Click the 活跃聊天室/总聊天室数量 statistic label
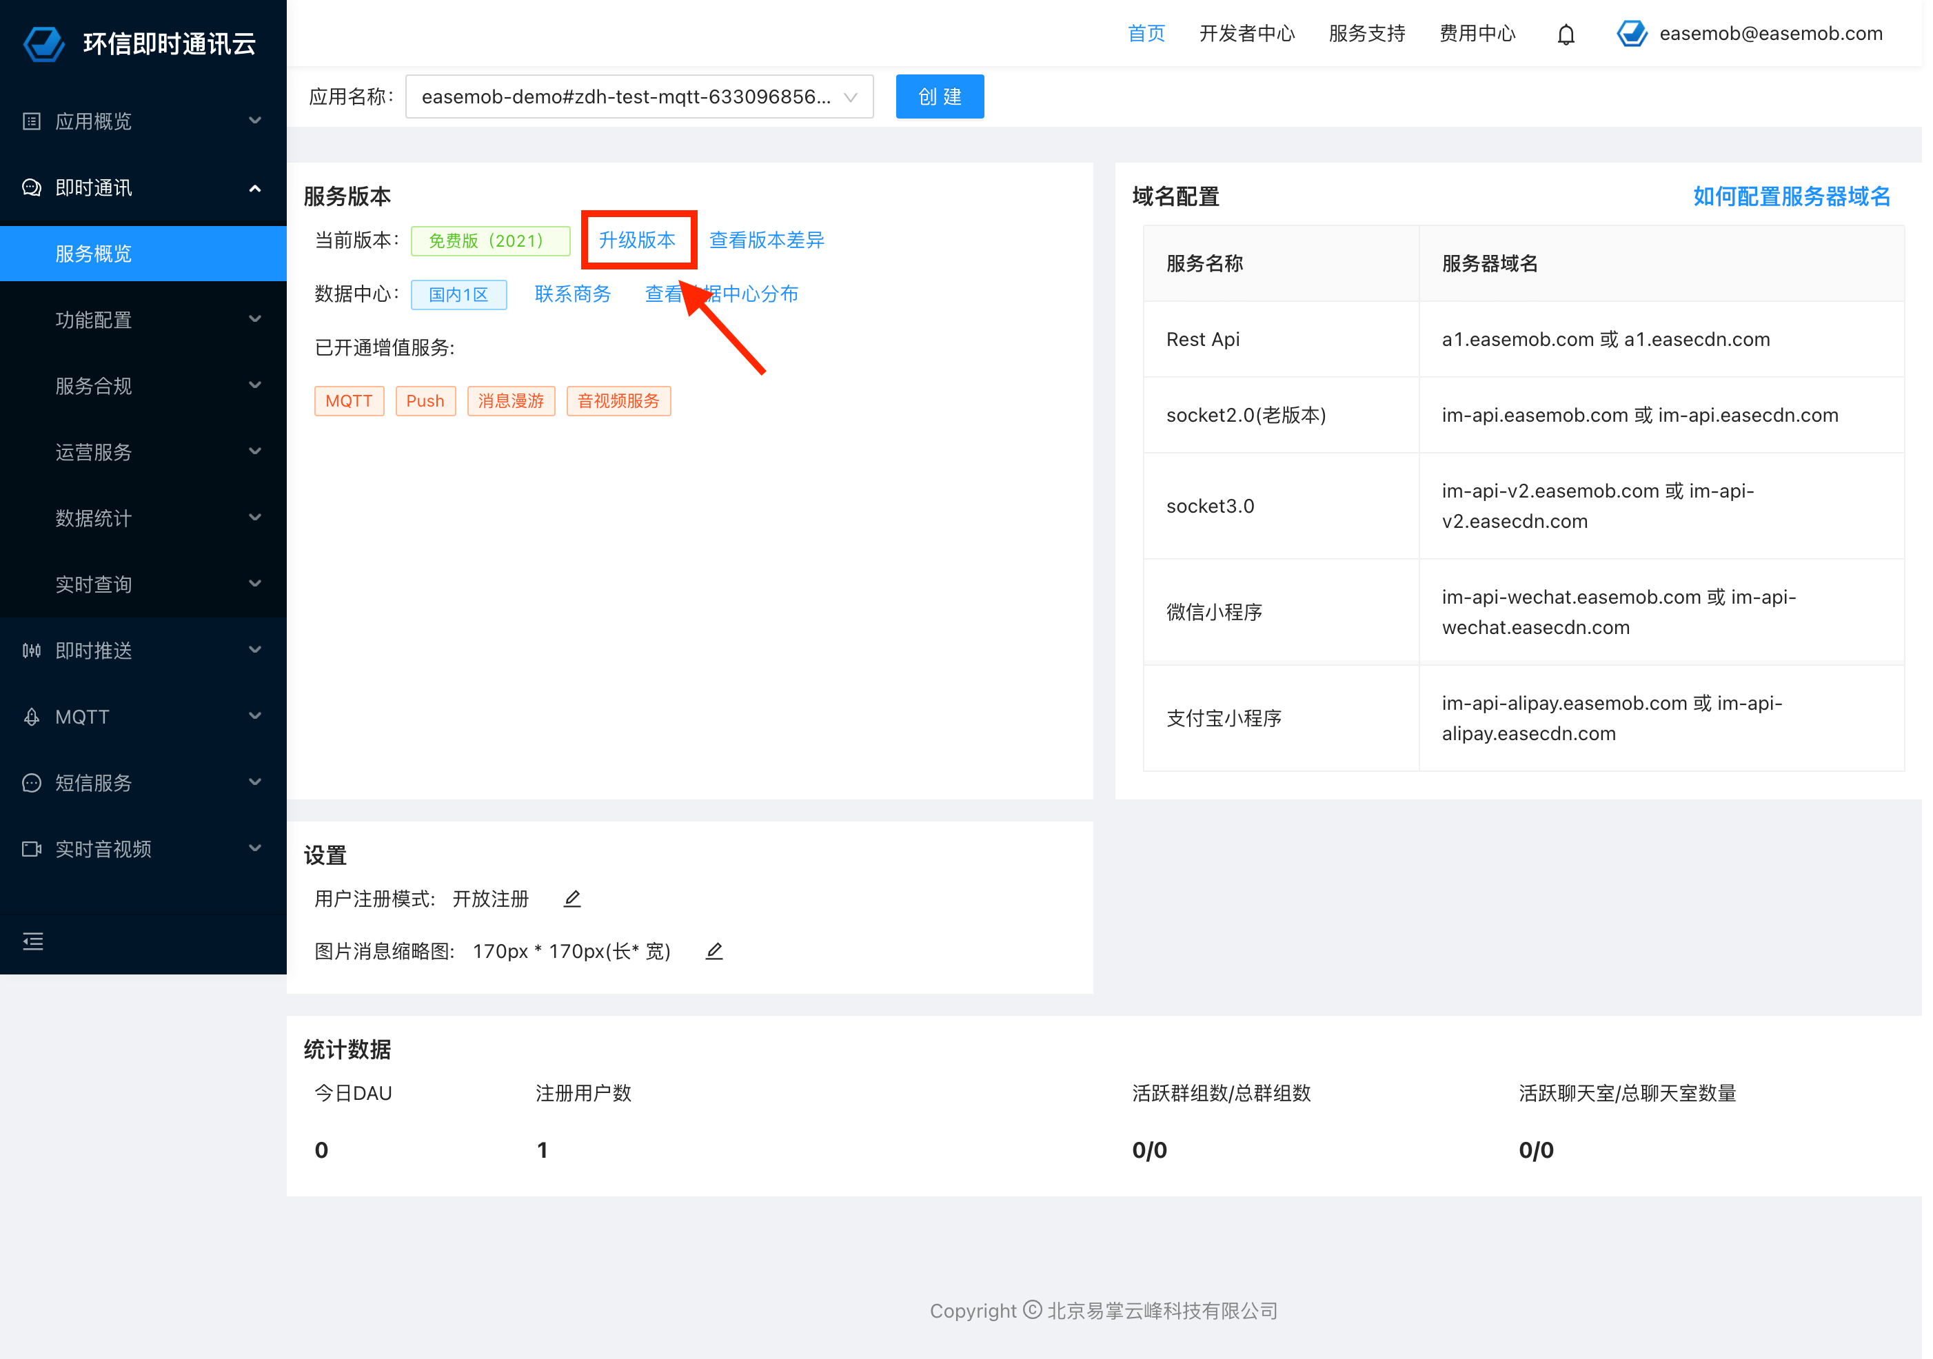The image size is (1933, 1359). click(1628, 1093)
